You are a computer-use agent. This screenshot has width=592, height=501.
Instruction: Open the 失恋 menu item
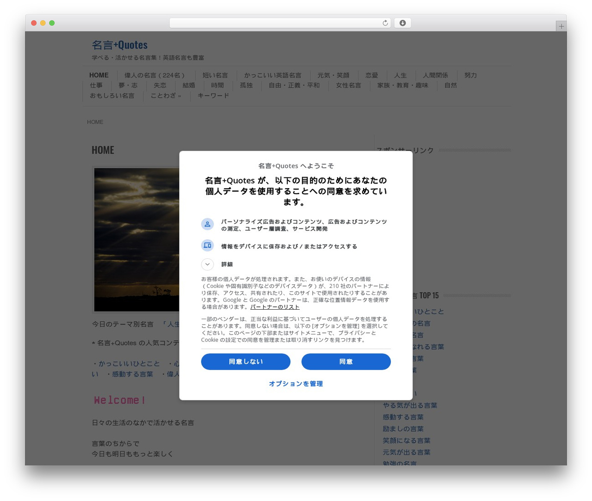point(160,86)
